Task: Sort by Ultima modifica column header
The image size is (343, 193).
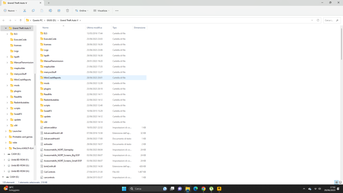Action: pyautogui.click(x=94, y=27)
